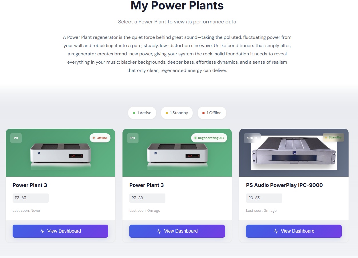Click the PC-A3- serial number field
The width and height of the screenshot is (358, 258).
pos(264,198)
